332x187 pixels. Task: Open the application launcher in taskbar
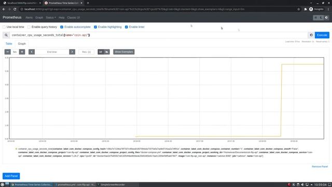tap(2, 185)
